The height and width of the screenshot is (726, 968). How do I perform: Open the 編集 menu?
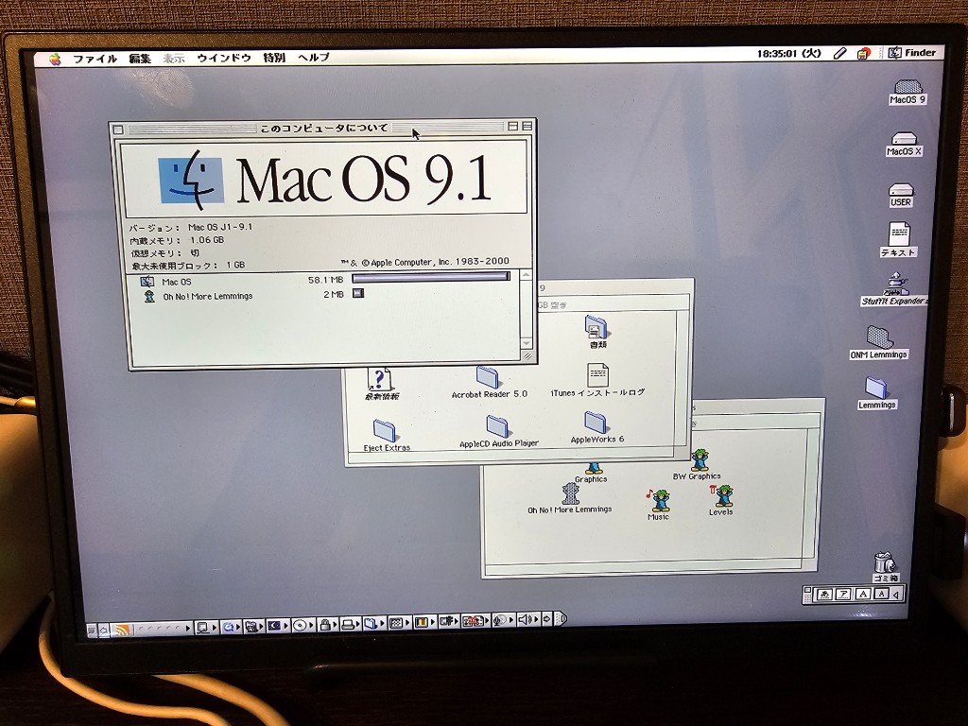click(x=140, y=59)
